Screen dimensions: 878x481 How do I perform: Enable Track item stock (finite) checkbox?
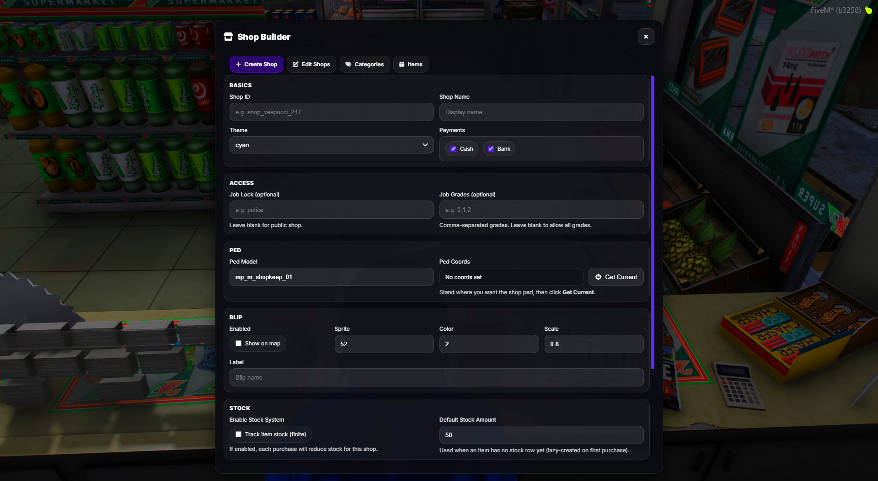click(238, 434)
